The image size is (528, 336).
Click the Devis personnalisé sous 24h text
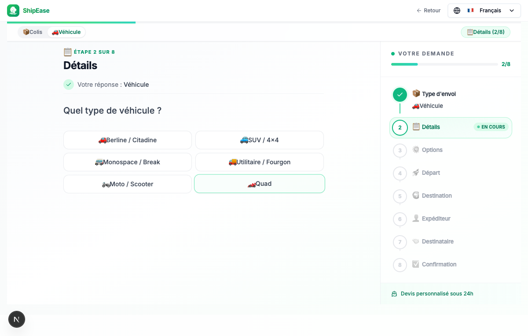point(437,294)
